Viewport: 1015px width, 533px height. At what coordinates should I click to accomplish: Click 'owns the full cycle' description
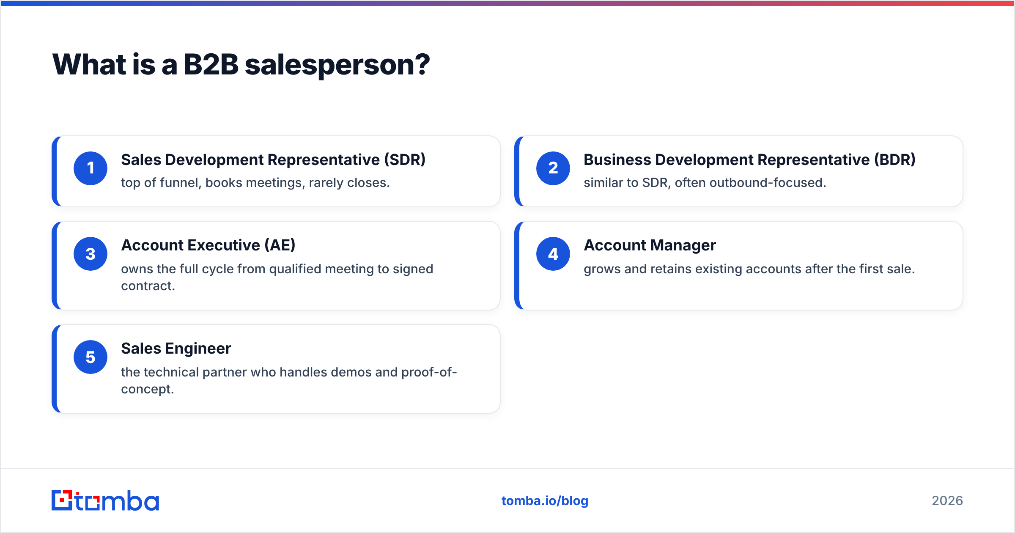pos(277,277)
